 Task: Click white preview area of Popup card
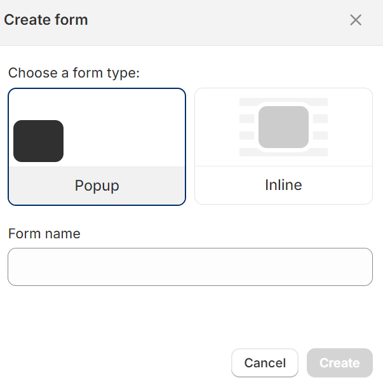pyautogui.click(x=127, y=127)
